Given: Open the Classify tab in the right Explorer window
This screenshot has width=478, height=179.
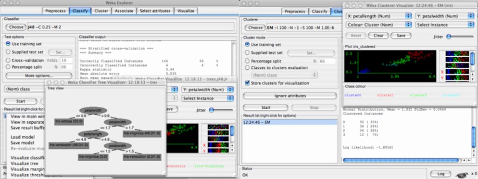Looking at the screenshot, I should 319,11.
